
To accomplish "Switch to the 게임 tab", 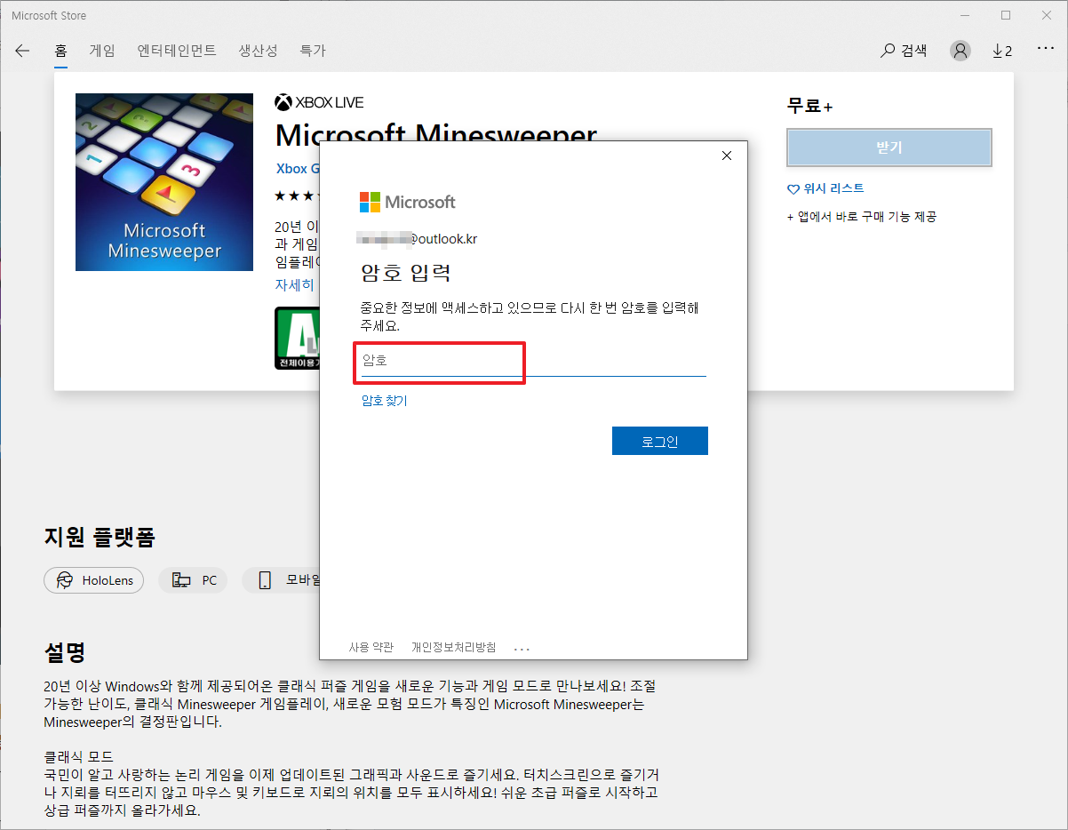I will tap(102, 51).
